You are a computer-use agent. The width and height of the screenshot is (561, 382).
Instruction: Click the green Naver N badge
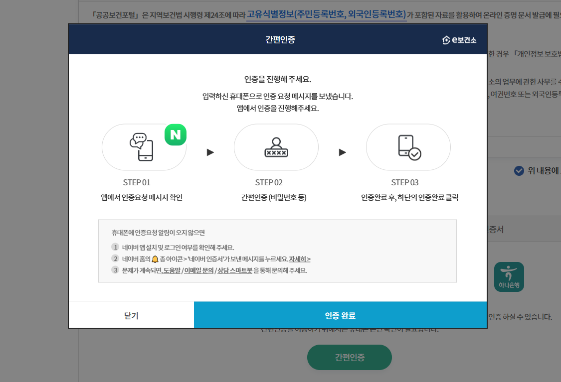(176, 134)
